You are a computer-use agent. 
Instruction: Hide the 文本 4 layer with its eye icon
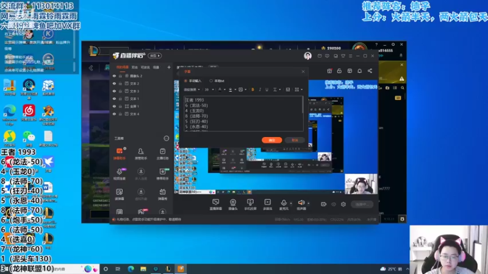pos(114,114)
